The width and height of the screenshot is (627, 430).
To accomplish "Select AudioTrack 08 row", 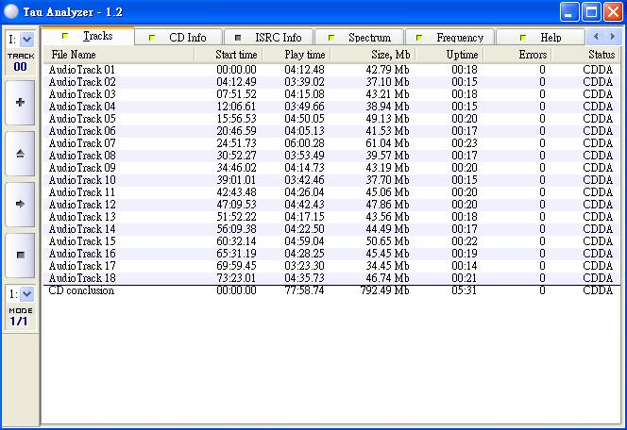I will click(331, 156).
